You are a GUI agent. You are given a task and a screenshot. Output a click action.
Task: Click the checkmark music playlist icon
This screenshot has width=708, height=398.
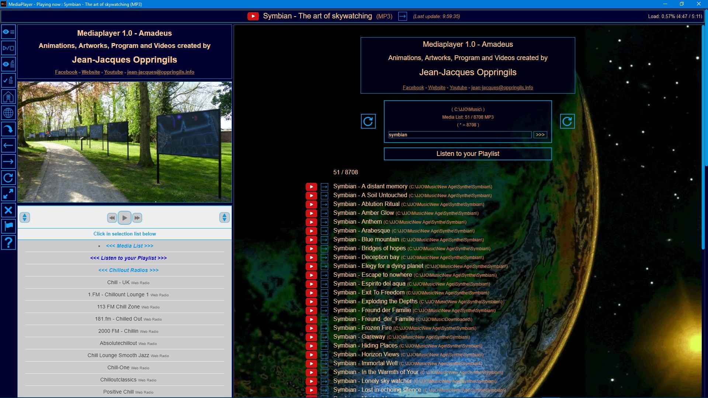(8, 80)
